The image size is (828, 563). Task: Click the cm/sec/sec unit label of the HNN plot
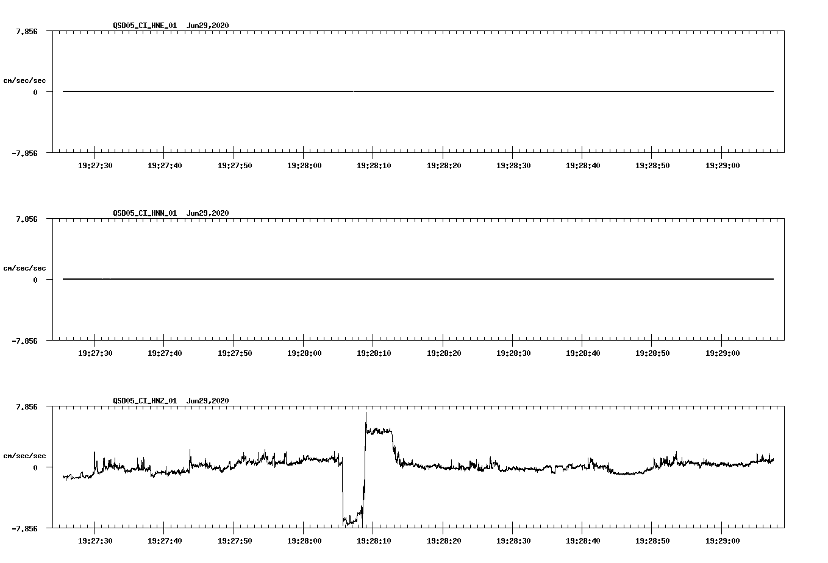click(x=24, y=268)
